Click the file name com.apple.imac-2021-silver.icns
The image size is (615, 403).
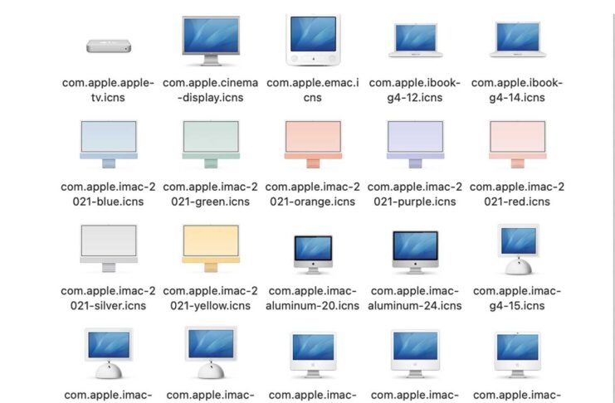coord(108,298)
